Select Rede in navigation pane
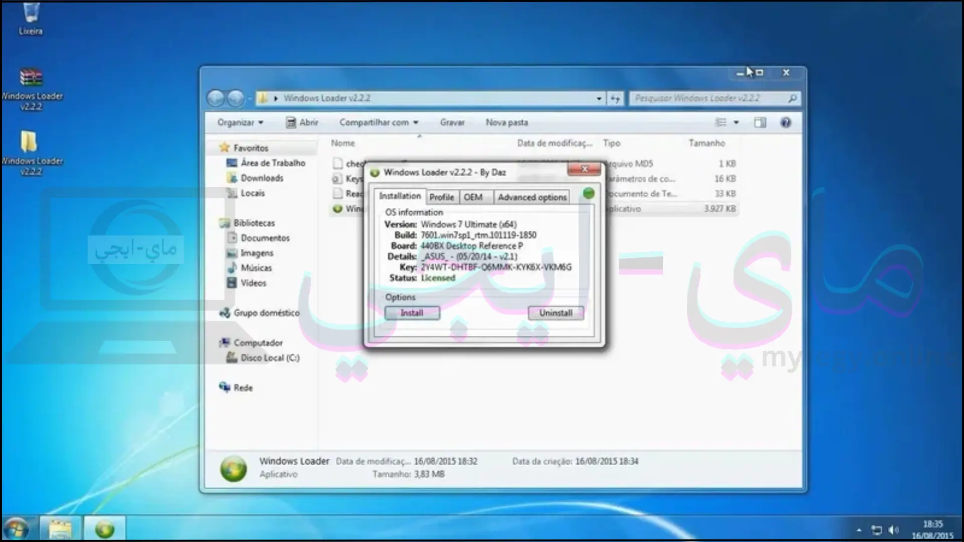This screenshot has height=542, width=964. pos(236,387)
